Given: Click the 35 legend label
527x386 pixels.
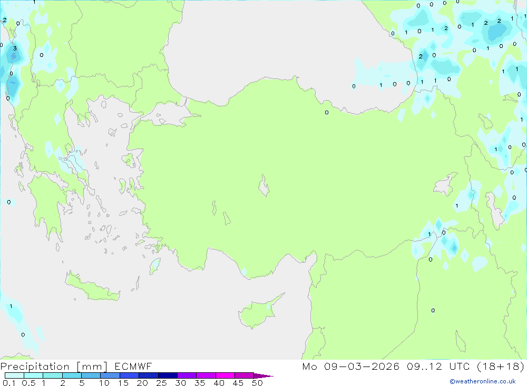Looking at the screenshot, I should 200,383.
